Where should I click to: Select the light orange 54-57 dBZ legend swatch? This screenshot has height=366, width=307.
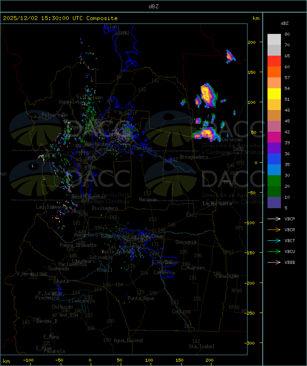pos(274,83)
